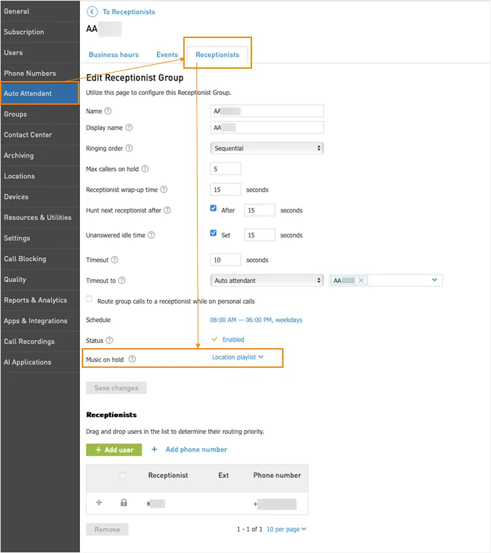
Task: Open Call Blocking in sidebar
Action: click(x=40, y=259)
